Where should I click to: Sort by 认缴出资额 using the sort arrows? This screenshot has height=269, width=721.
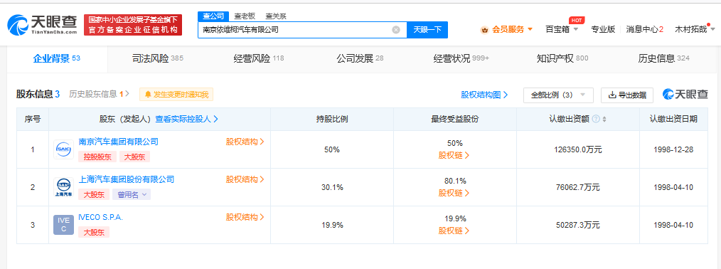pos(604,119)
